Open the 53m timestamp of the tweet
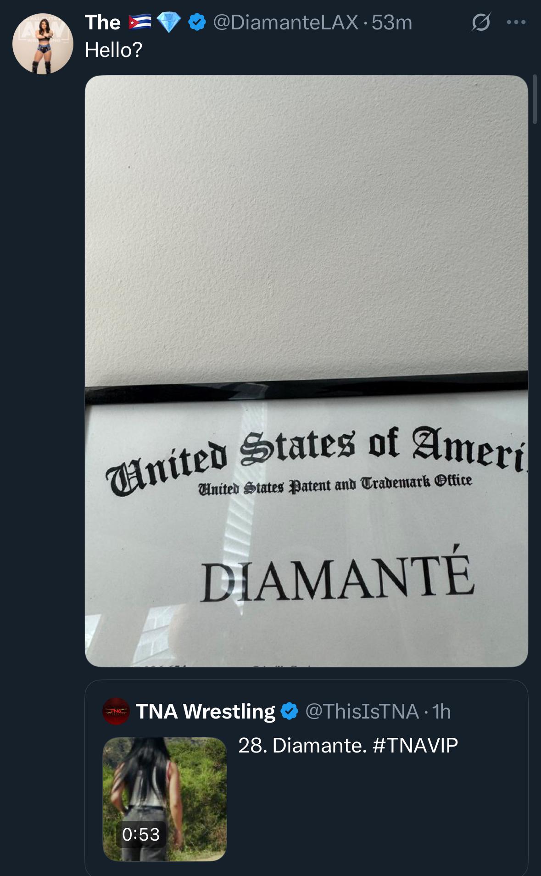 pos(392,22)
